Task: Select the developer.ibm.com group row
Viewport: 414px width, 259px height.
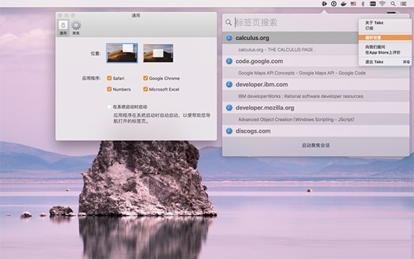Action: (x=316, y=84)
